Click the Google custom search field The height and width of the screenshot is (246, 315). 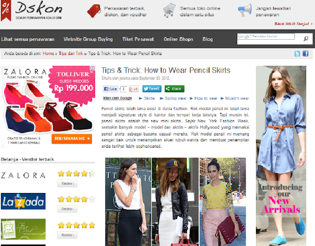click(x=266, y=36)
